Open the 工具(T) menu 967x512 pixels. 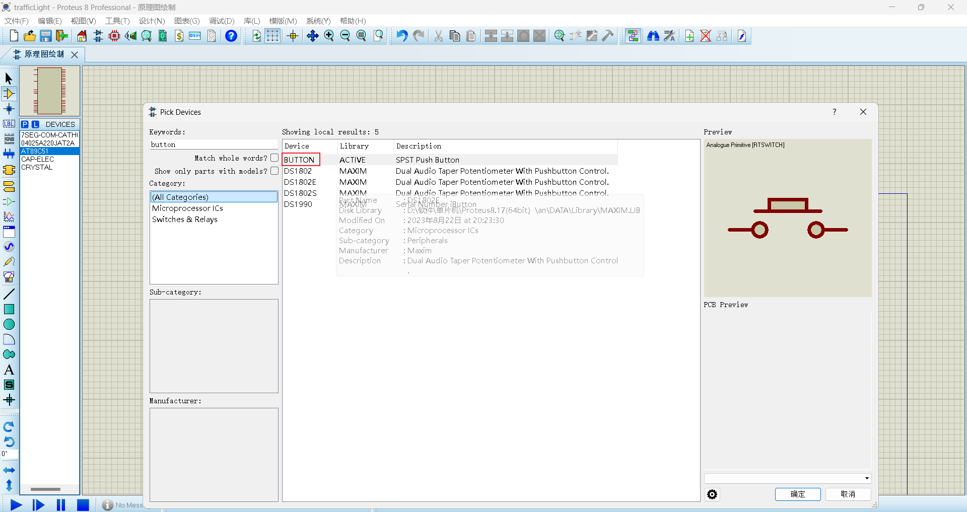(117, 21)
